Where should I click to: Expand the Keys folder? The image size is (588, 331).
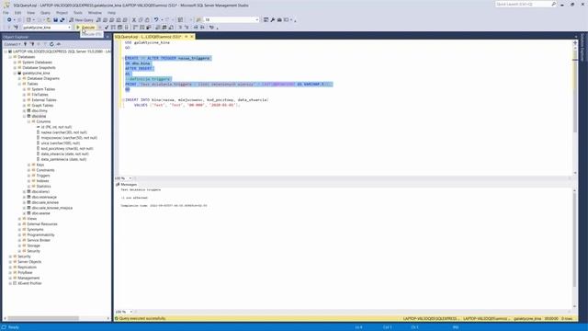coord(28,165)
